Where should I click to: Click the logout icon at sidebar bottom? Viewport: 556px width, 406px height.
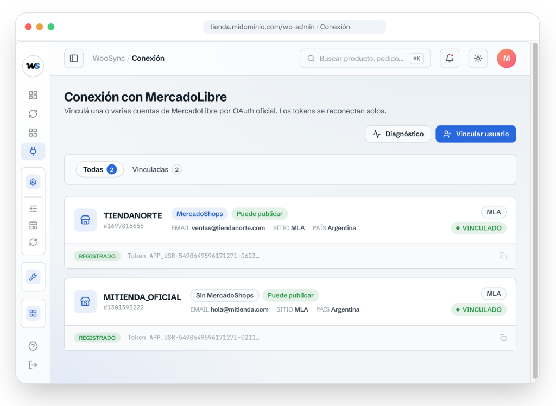point(33,365)
